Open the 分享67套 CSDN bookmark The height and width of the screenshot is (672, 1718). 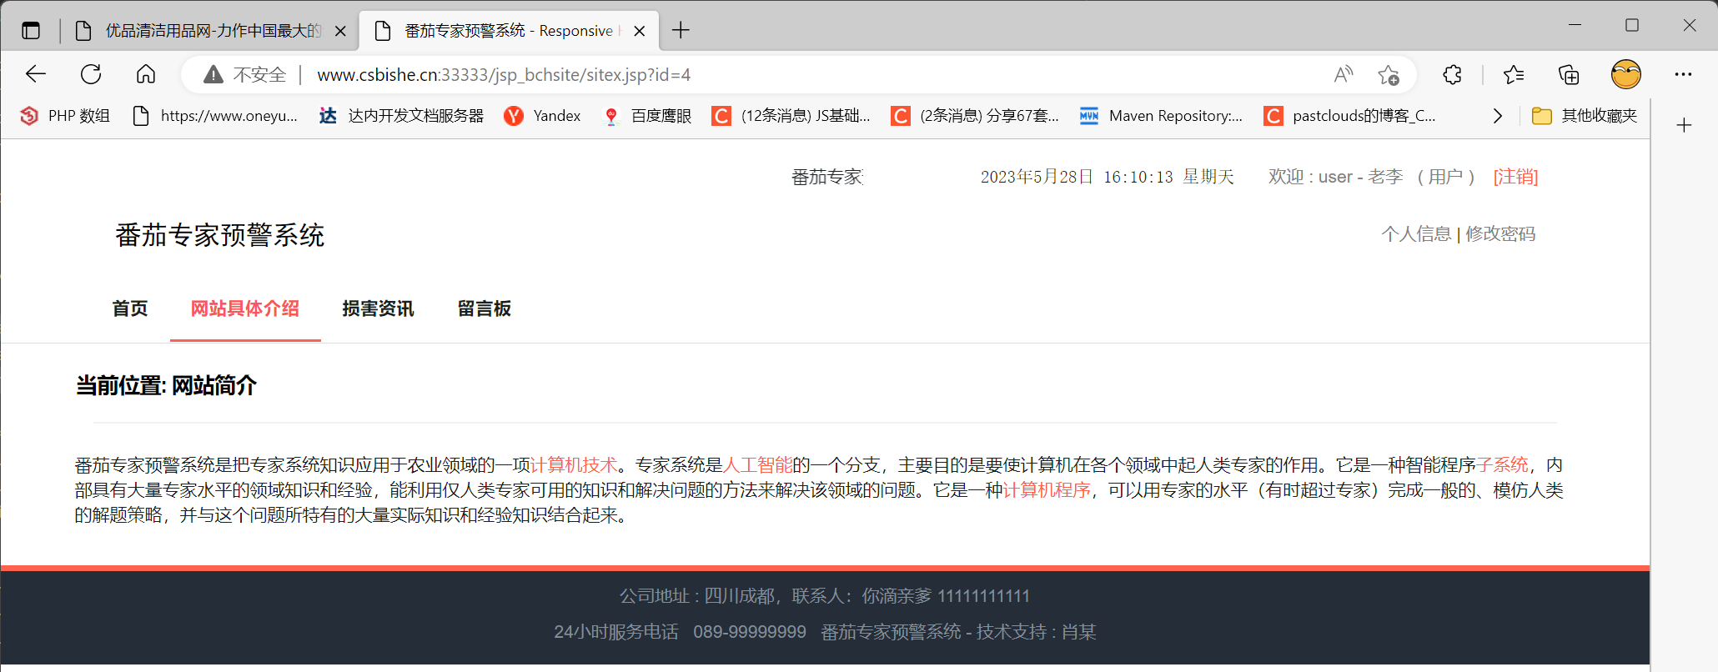point(975,116)
